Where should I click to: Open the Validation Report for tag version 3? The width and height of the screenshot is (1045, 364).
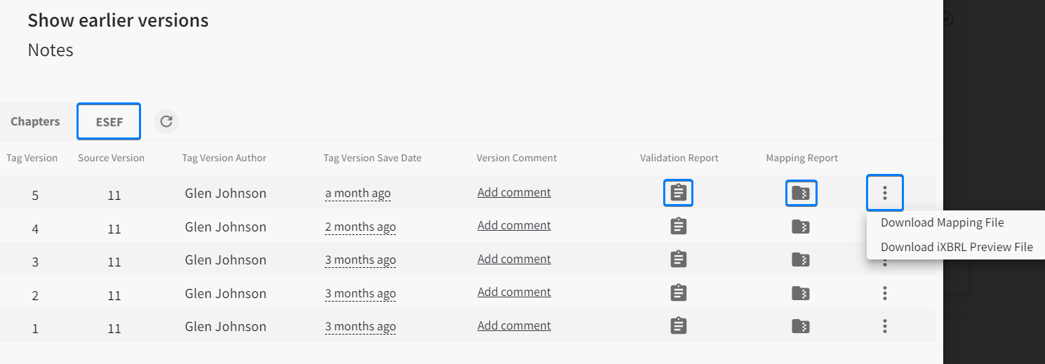coord(678,259)
